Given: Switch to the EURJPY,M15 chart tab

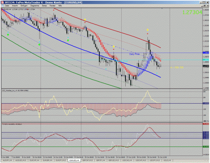Looking at the screenshot, I should (61, 160).
